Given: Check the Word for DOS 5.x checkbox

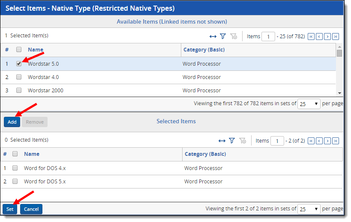Looking at the screenshot, I should (x=15, y=181).
